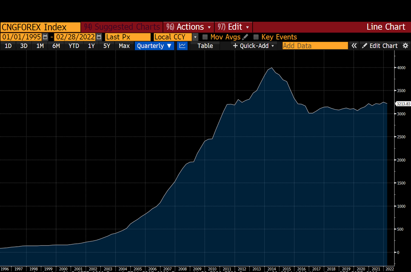Click the pencil icon beside Mov Avgs

pos(245,37)
